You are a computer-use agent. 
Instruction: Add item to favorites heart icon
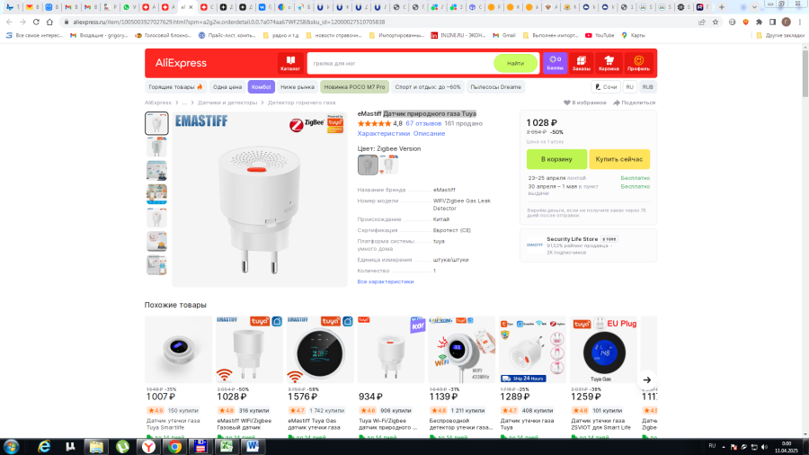tap(566, 103)
